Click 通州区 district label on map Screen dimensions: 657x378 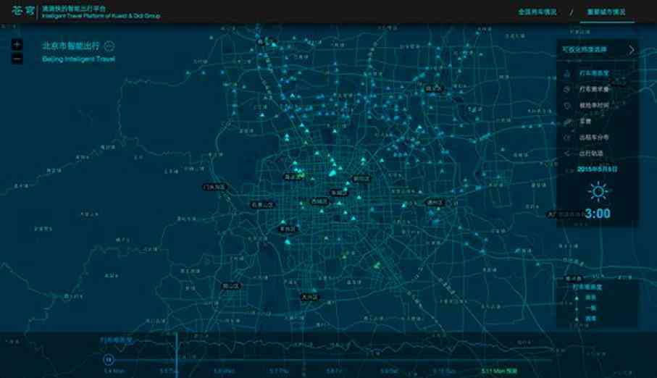coord(435,203)
